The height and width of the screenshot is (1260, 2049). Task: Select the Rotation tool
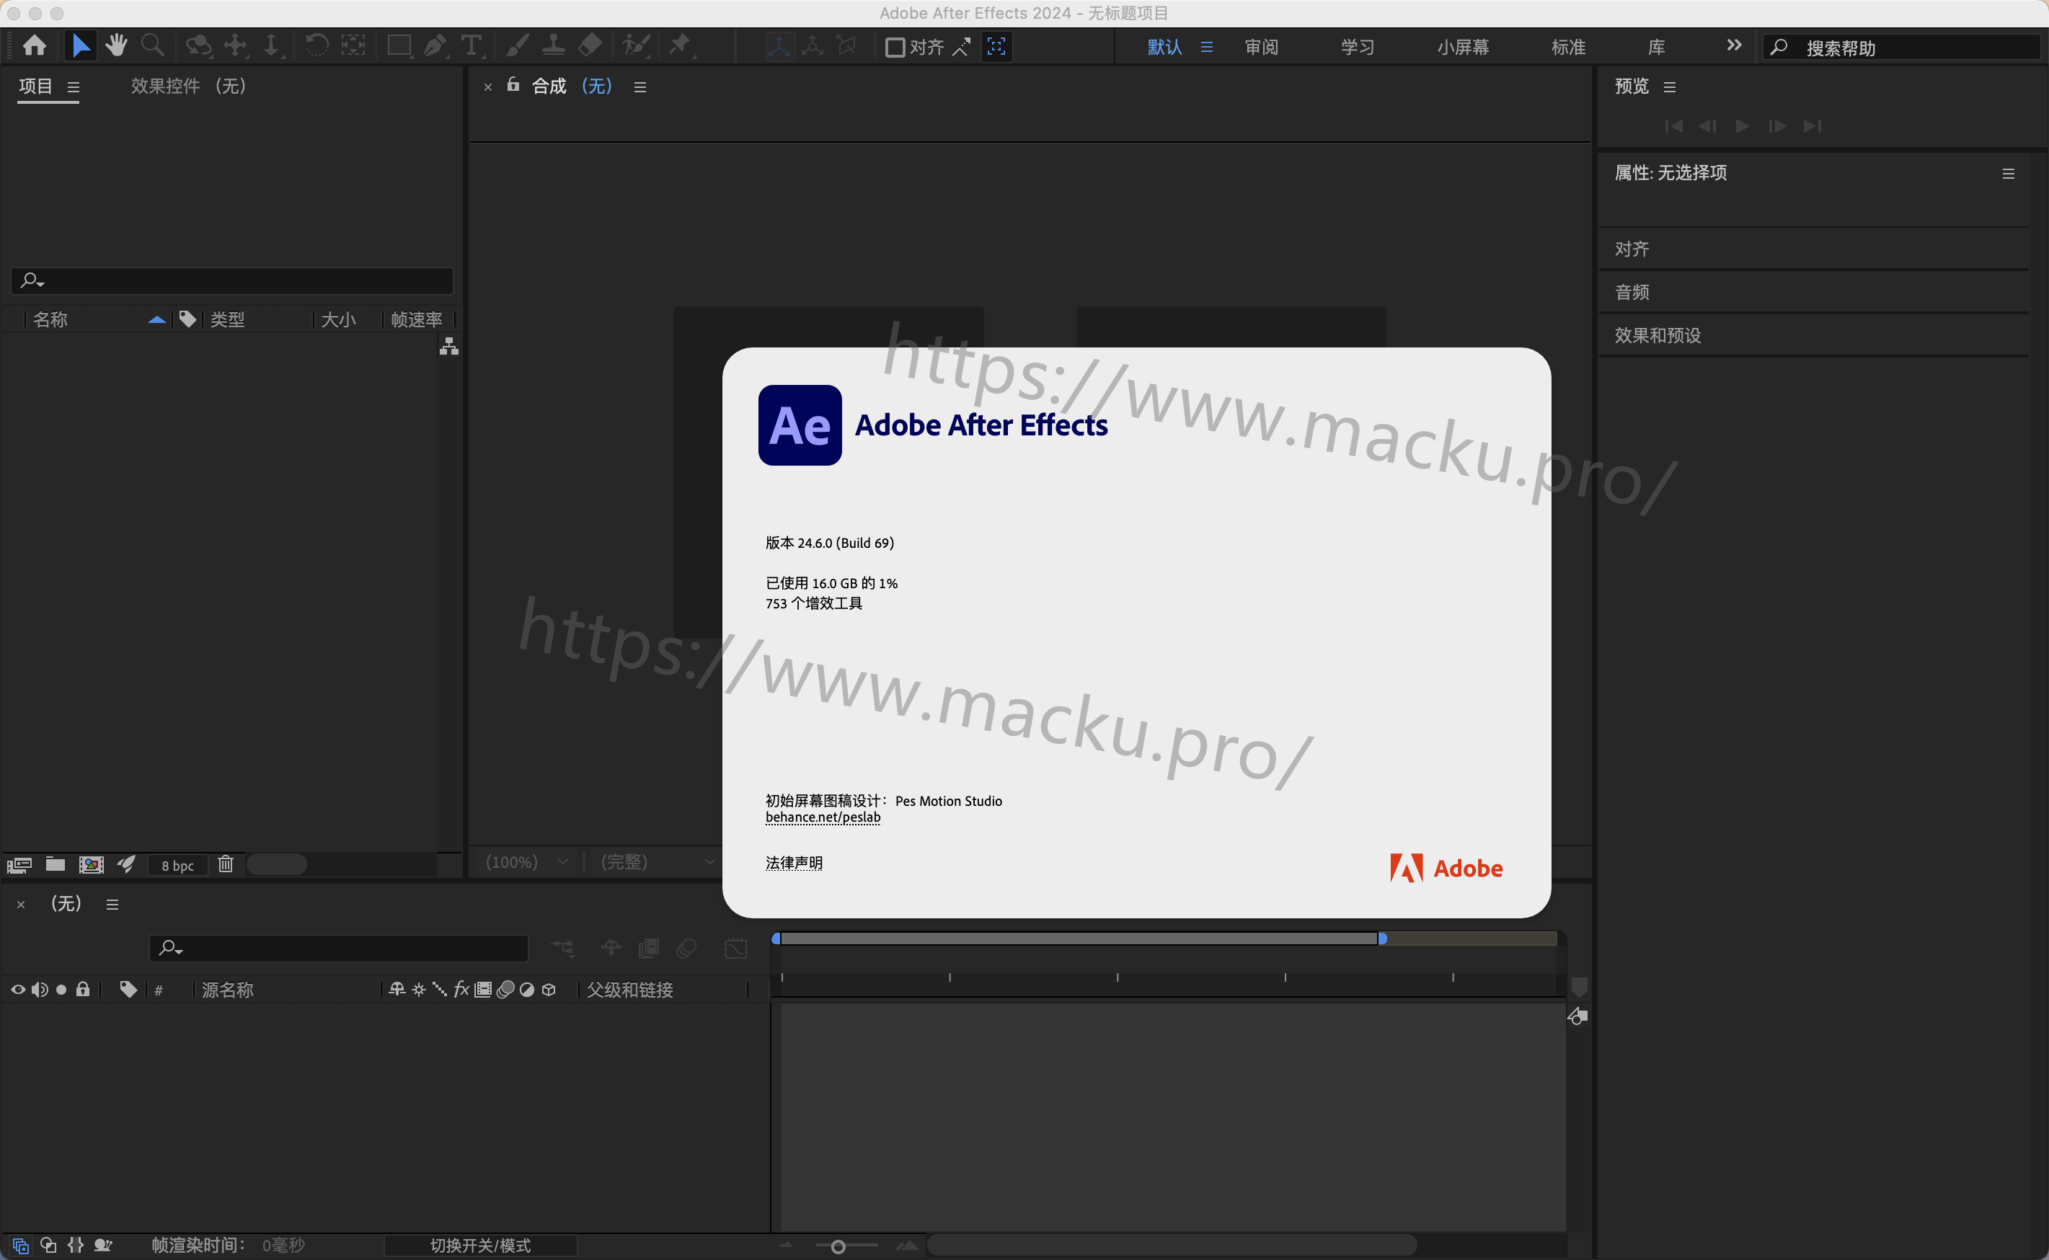pos(317,45)
